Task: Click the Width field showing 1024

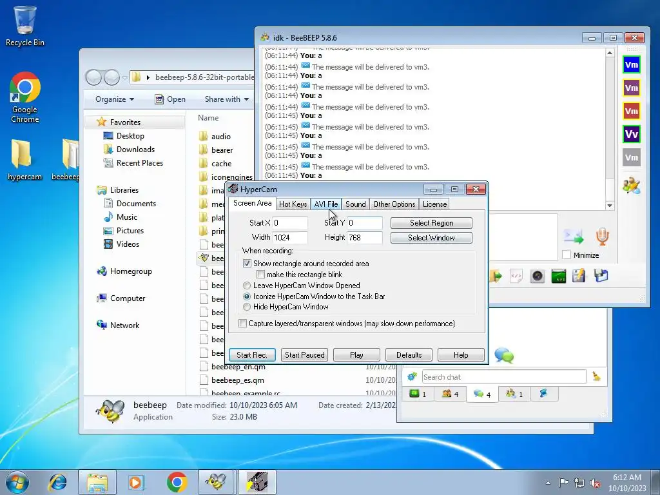Action: pyautogui.click(x=290, y=237)
